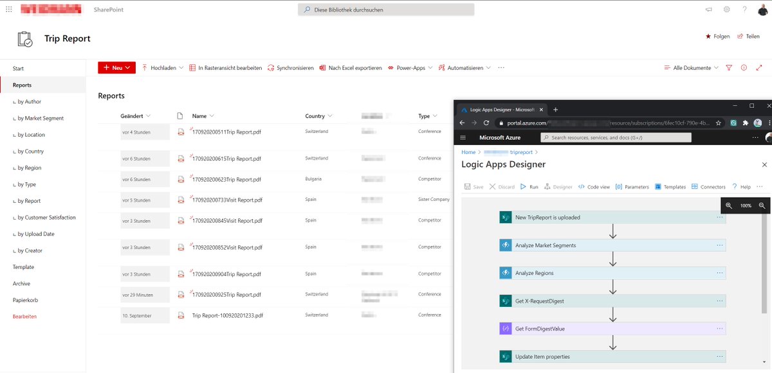The image size is (772, 373).
Task: Share the site using Teilen
Action: point(748,37)
